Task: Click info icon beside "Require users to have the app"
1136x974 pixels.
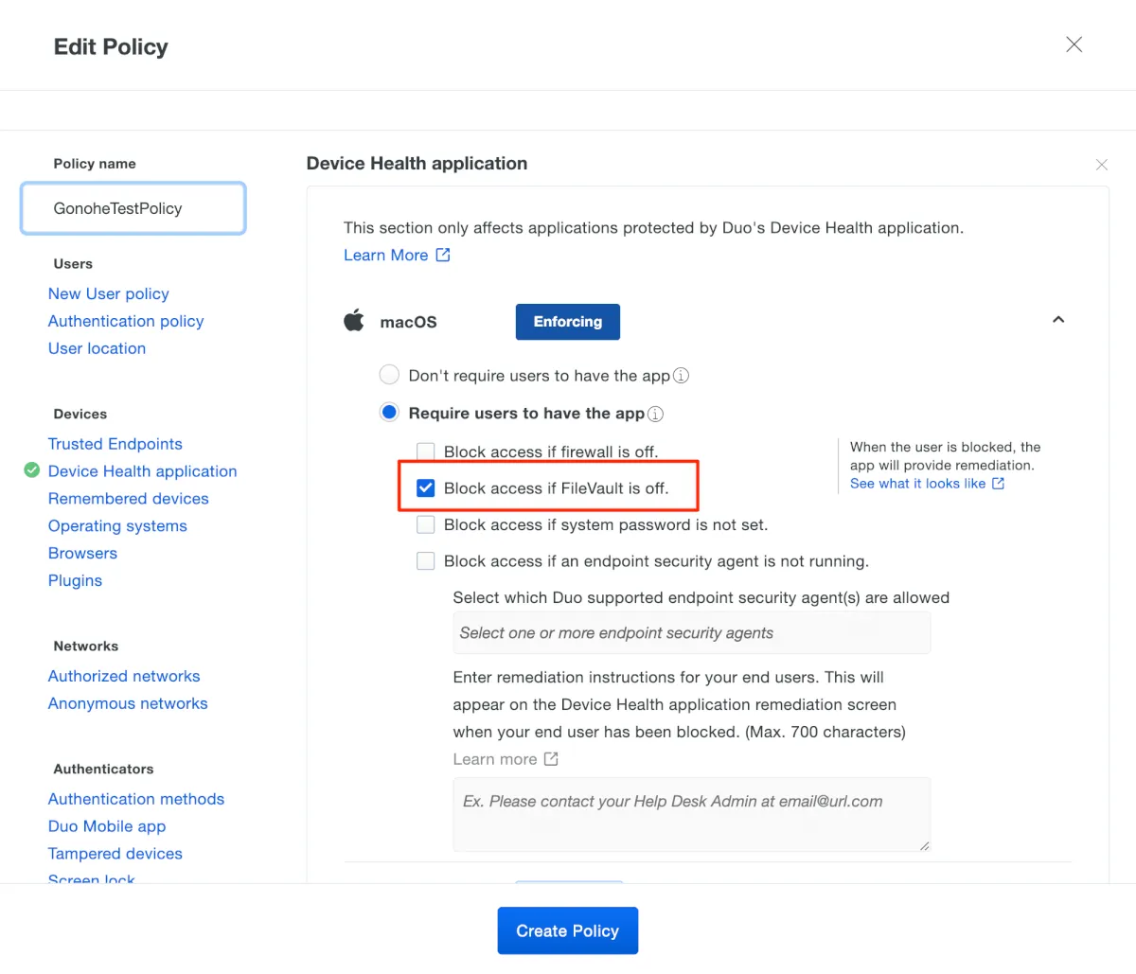Action: [x=655, y=414]
